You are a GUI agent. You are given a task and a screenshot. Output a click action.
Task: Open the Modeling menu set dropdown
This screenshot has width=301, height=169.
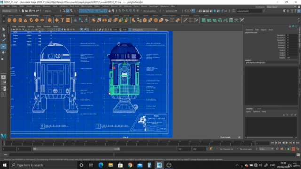click(9, 11)
